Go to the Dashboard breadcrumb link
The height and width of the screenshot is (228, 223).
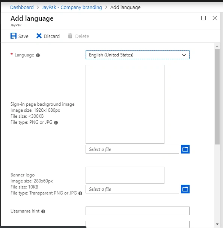click(x=22, y=7)
